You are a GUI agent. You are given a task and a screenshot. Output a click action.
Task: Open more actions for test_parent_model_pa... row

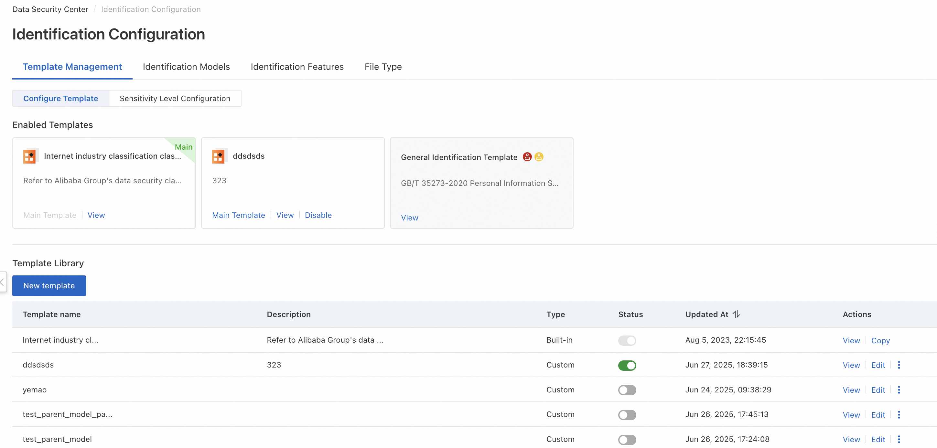(899, 414)
